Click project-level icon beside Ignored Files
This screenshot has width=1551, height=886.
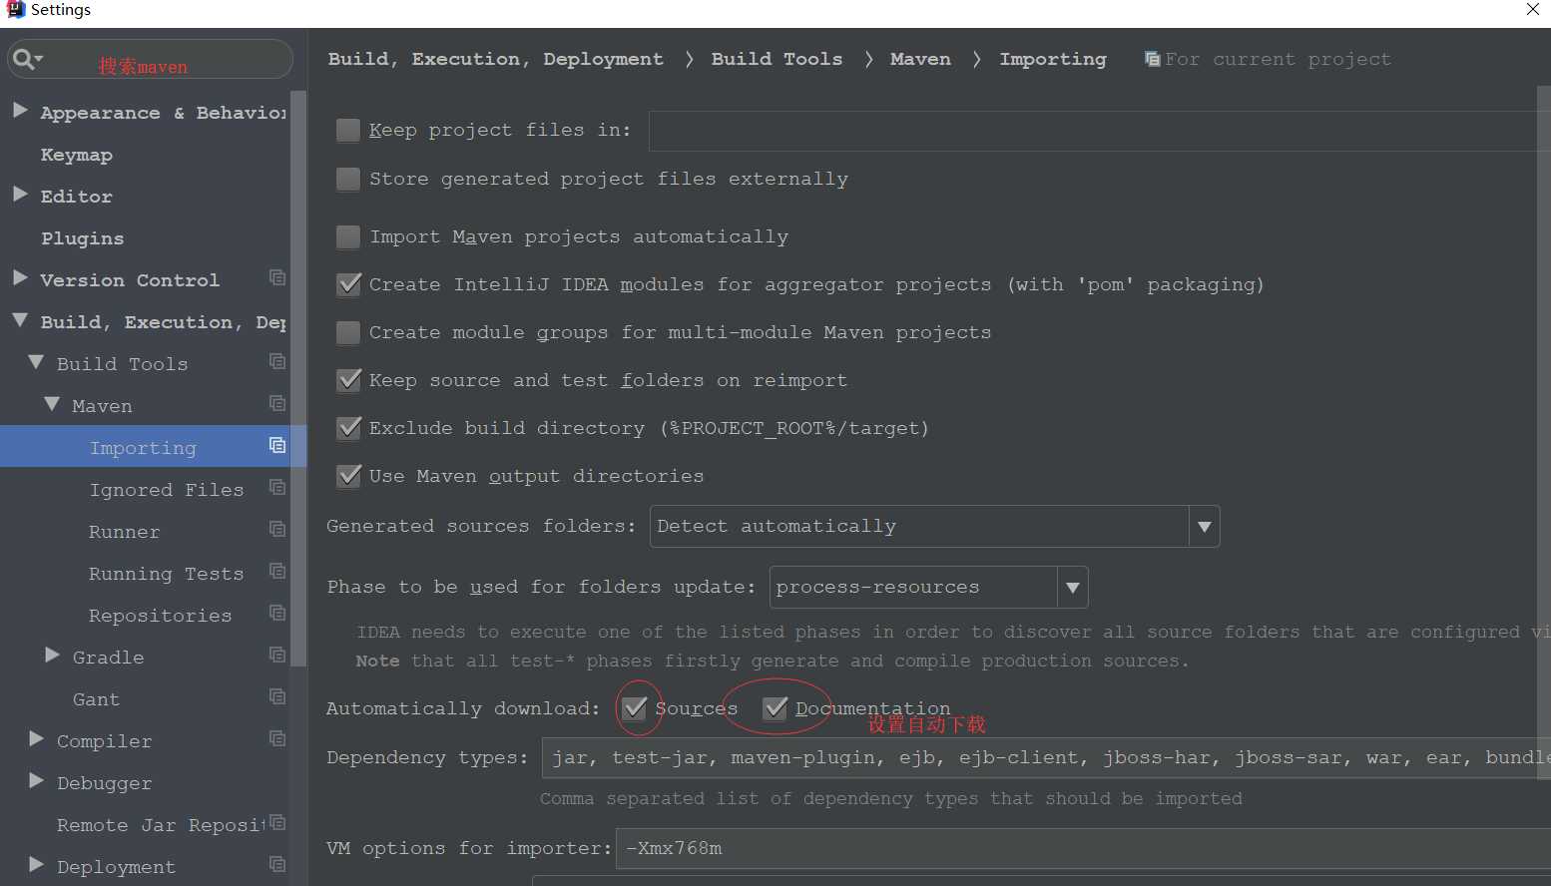point(277,487)
